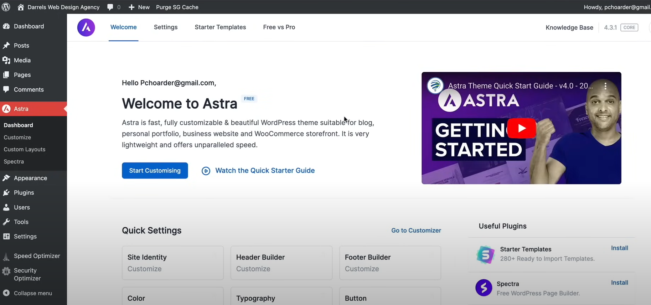The image size is (651, 305).
Task: Open Customize under Astra submenu
Action: pos(17,138)
